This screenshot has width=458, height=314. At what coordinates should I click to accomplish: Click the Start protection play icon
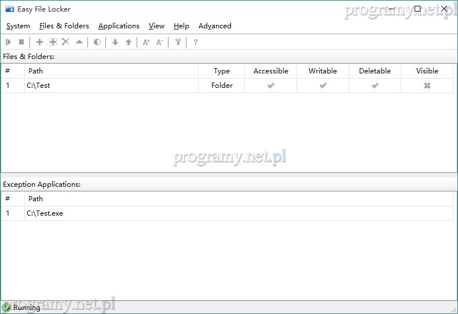(9, 42)
